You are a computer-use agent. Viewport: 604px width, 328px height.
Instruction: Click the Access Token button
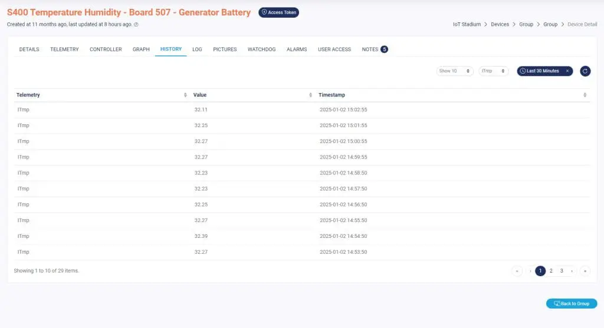coord(278,12)
